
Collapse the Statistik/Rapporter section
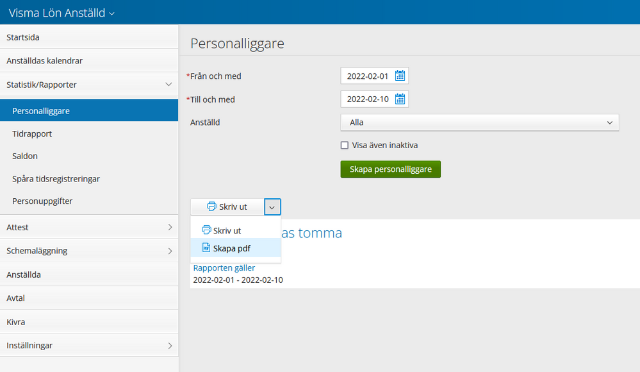168,85
